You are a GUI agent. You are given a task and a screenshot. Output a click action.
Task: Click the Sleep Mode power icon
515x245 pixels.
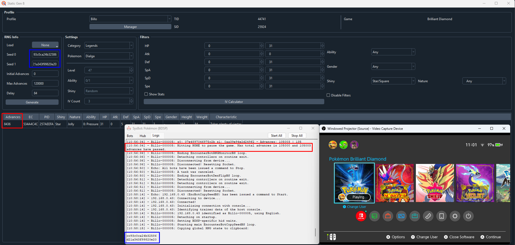click(468, 216)
